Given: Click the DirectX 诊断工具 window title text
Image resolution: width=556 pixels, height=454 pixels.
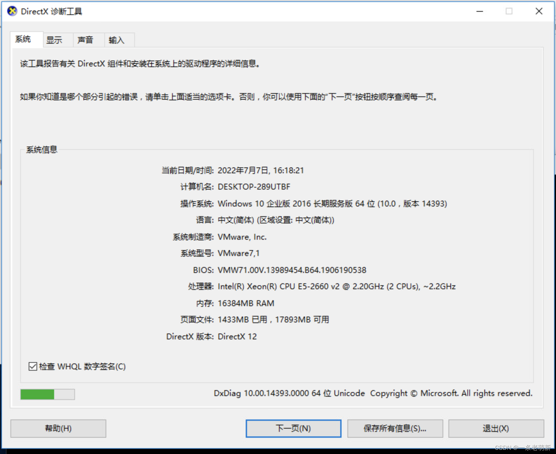Looking at the screenshot, I should click(x=51, y=11).
